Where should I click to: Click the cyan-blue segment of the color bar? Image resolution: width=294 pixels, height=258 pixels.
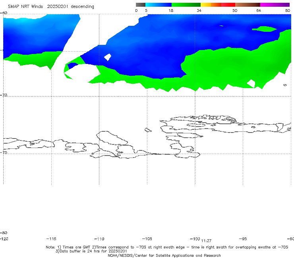coord(159,5)
